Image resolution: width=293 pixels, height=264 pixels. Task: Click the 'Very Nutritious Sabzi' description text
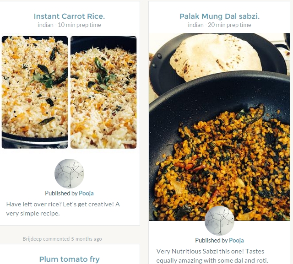217,256
